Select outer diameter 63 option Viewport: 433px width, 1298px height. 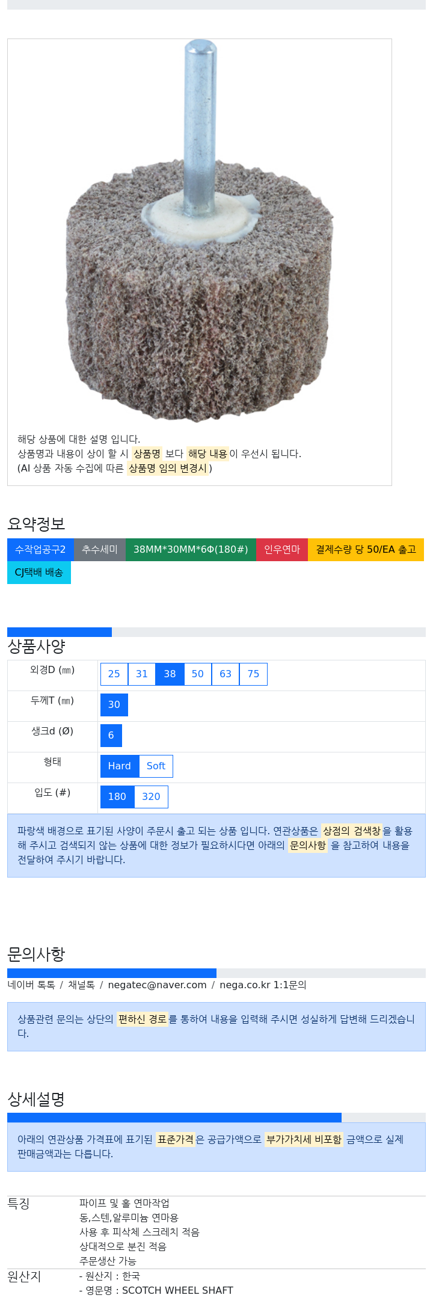pyautogui.click(x=226, y=674)
